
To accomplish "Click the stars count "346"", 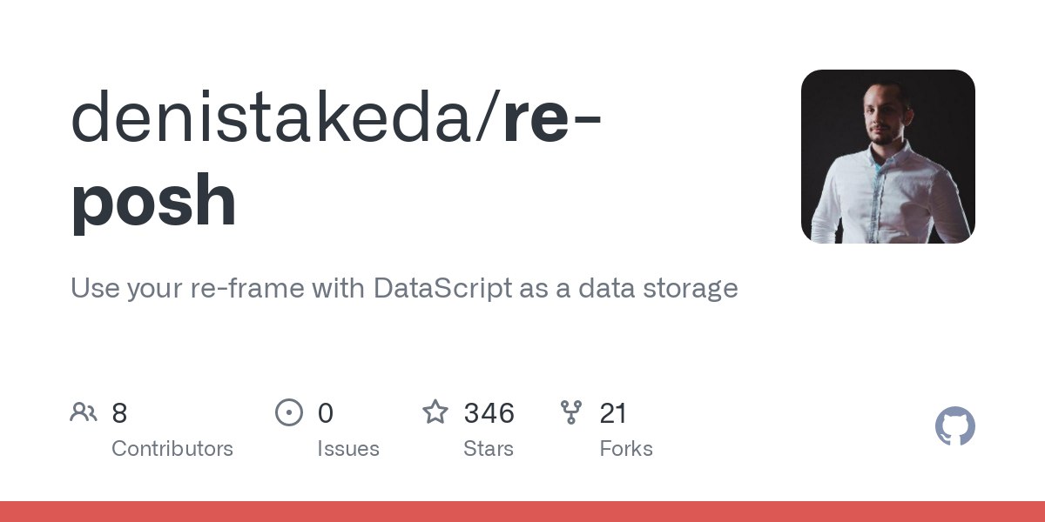I will tap(489, 413).
